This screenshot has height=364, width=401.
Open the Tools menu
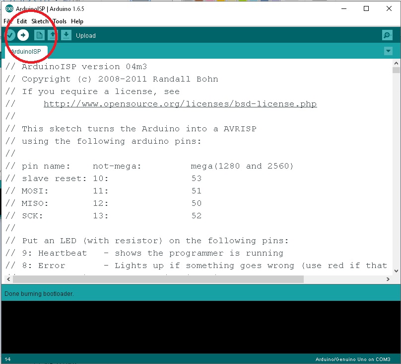point(60,21)
